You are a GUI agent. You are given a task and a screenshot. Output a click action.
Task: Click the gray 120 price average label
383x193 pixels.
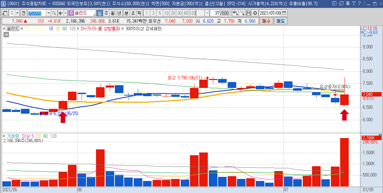(73, 29)
